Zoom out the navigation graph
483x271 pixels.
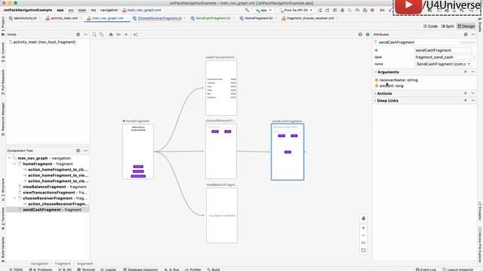(364, 236)
